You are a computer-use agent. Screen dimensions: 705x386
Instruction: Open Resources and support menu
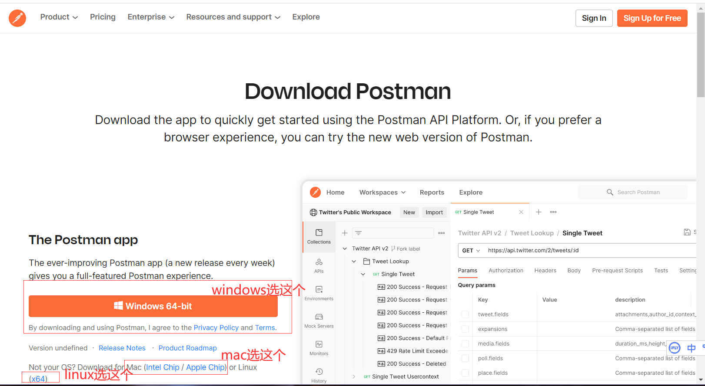pyautogui.click(x=233, y=17)
